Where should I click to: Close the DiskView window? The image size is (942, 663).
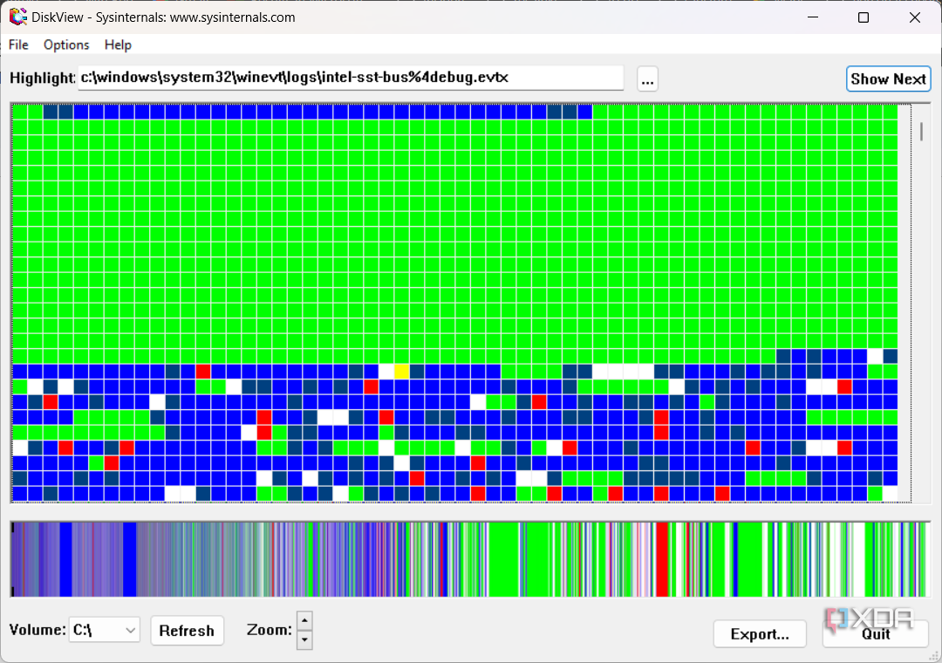click(x=914, y=17)
